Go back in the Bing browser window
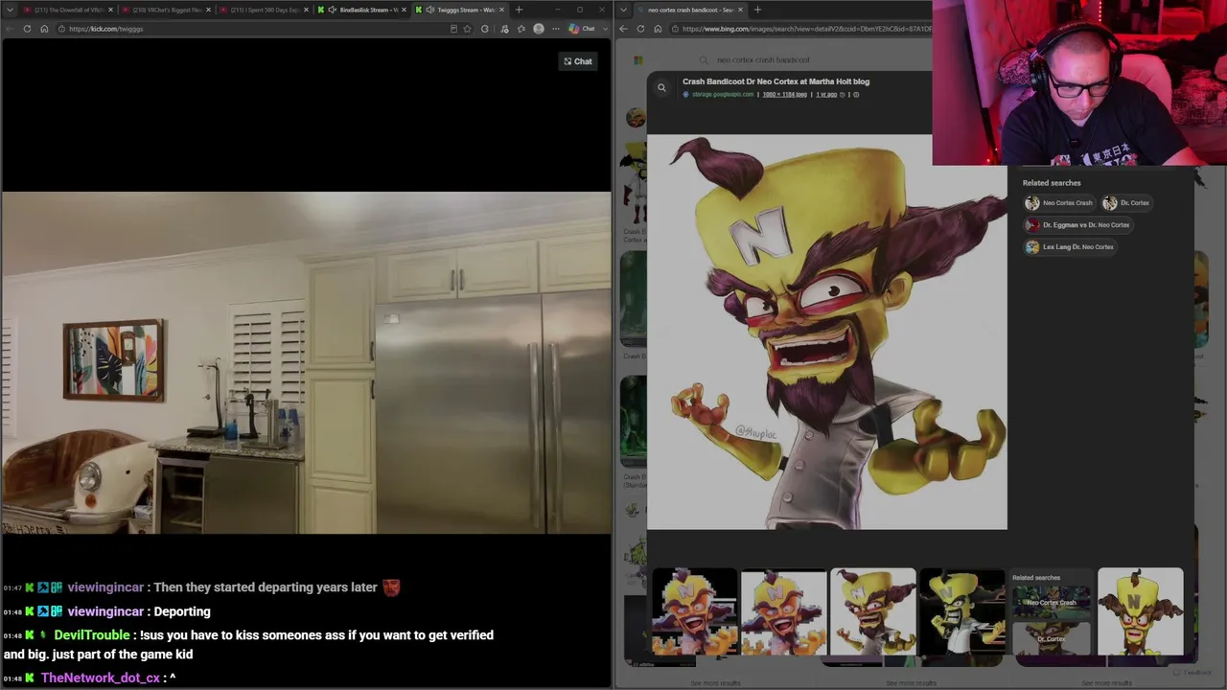Image resolution: width=1227 pixels, height=690 pixels. pos(623,29)
